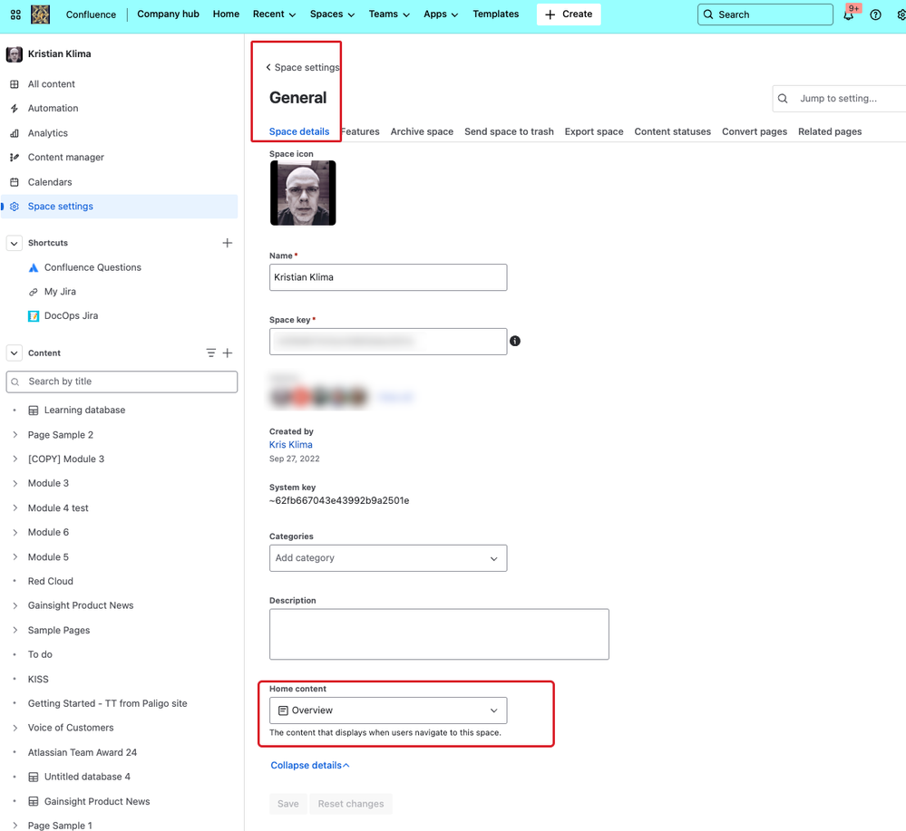Click the back chevron next to Space settings

pos(268,68)
